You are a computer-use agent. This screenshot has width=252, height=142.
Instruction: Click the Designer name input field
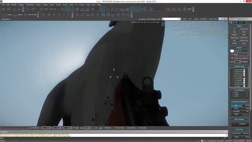tap(241, 51)
